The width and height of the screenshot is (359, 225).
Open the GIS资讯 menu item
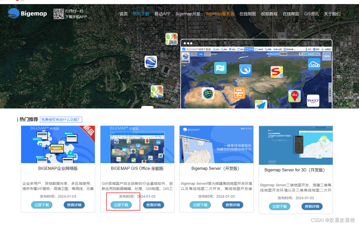pyautogui.click(x=312, y=14)
